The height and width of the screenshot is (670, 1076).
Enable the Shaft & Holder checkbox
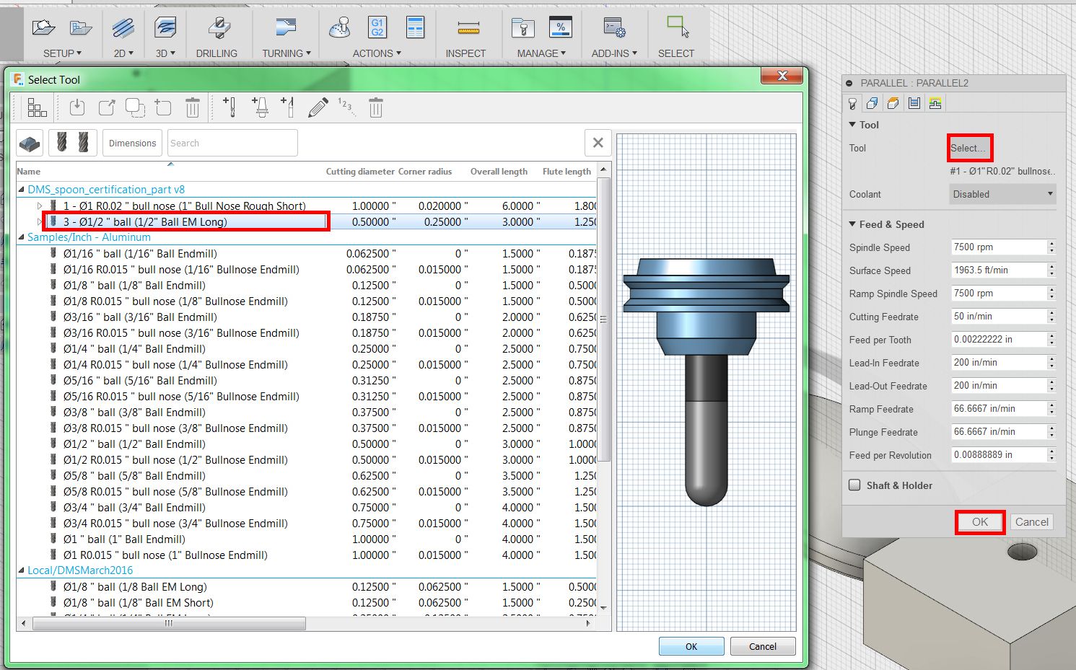click(x=854, y=485)
